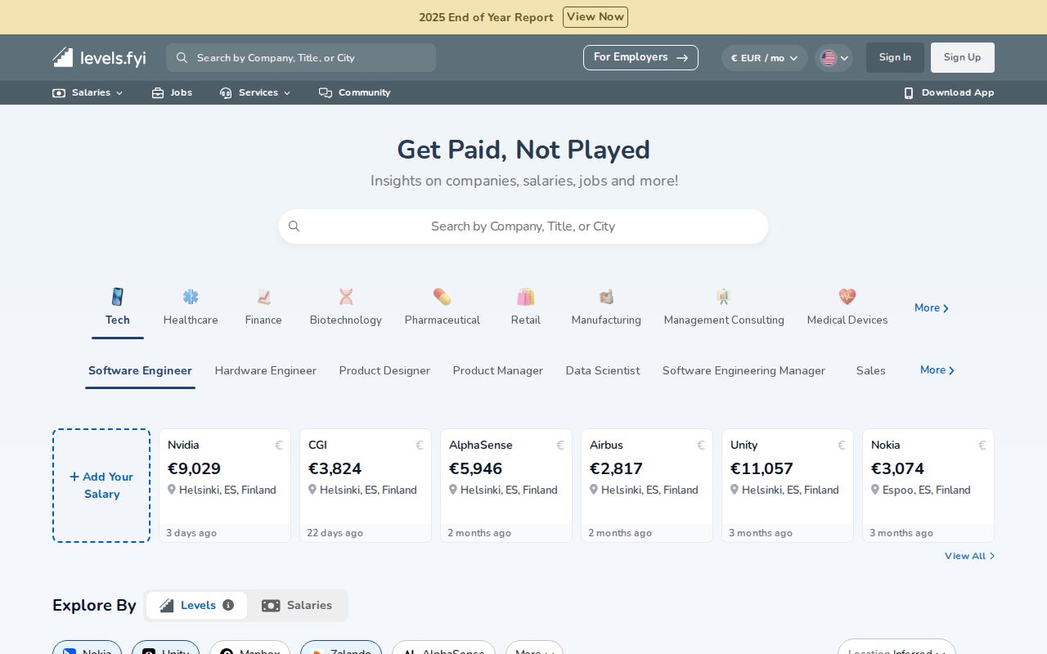Click the Biotechnology hourglass icon
Screen dimensions: 1047x654
tap(345, 297)
